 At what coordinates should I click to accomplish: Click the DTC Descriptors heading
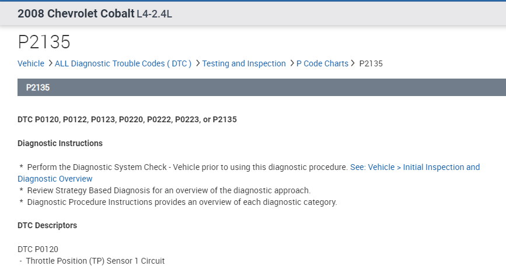pos(47,225)
